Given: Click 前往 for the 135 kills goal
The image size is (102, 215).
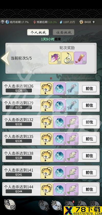Looking at the screenshot, I should click(89, 139).
